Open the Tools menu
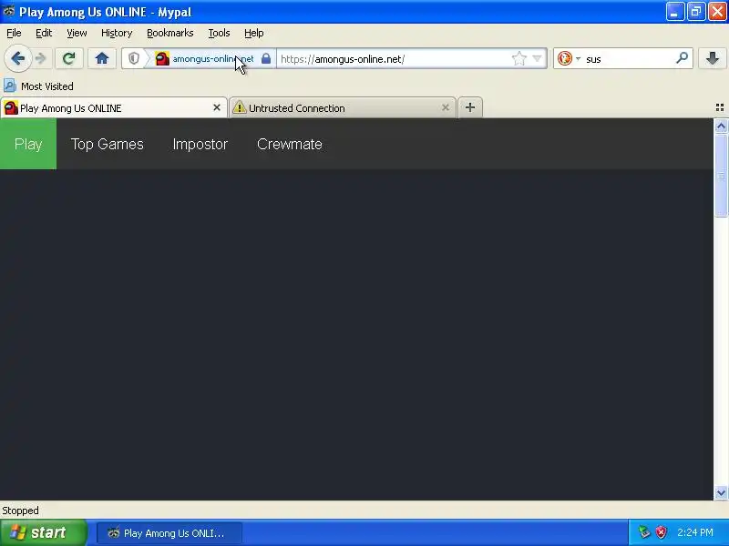The width and height of the screenshot is (729, 546). pyautogui.click(x=219, y=33)
